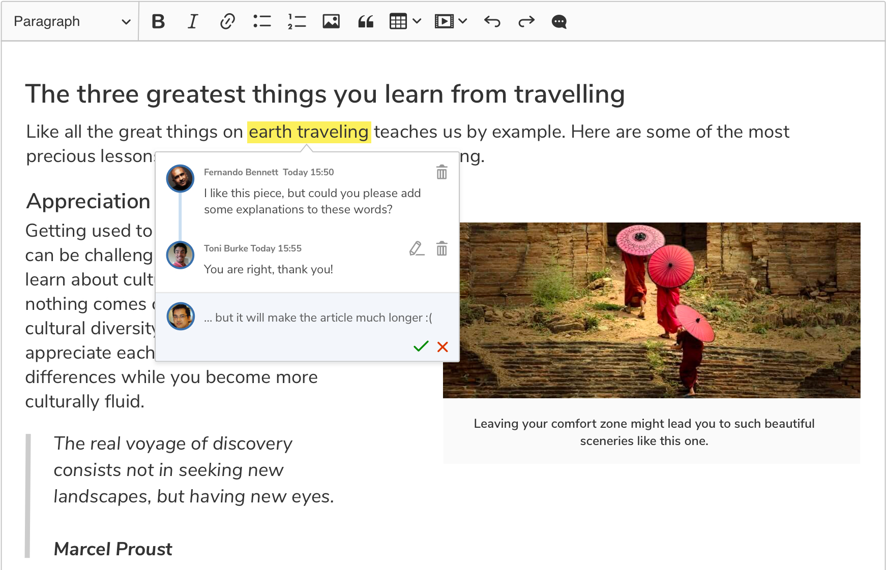Confirm the pending comment reply
The width and height of the screenshot is (886, 570).
[x=420, y=346]
